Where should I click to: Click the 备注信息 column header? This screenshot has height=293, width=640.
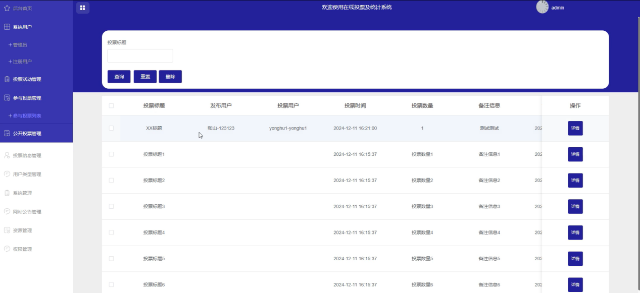[x=489, y=106]
